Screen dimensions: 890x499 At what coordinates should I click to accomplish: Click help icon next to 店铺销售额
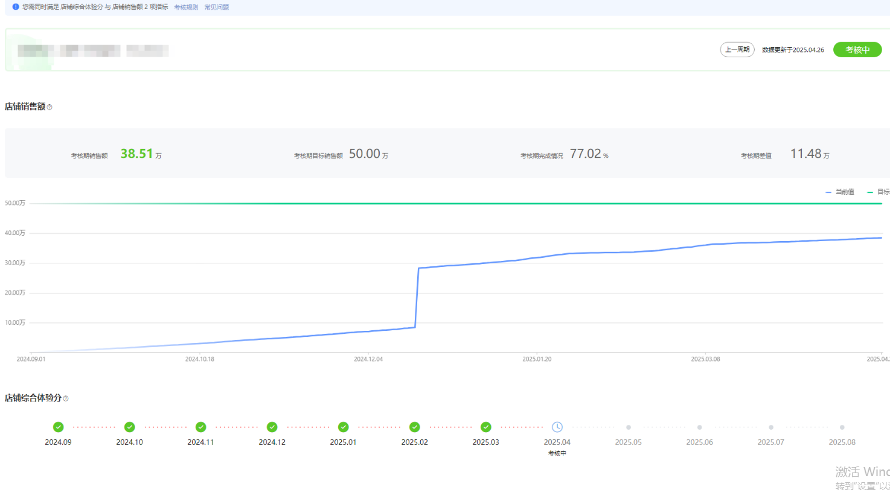50,107
